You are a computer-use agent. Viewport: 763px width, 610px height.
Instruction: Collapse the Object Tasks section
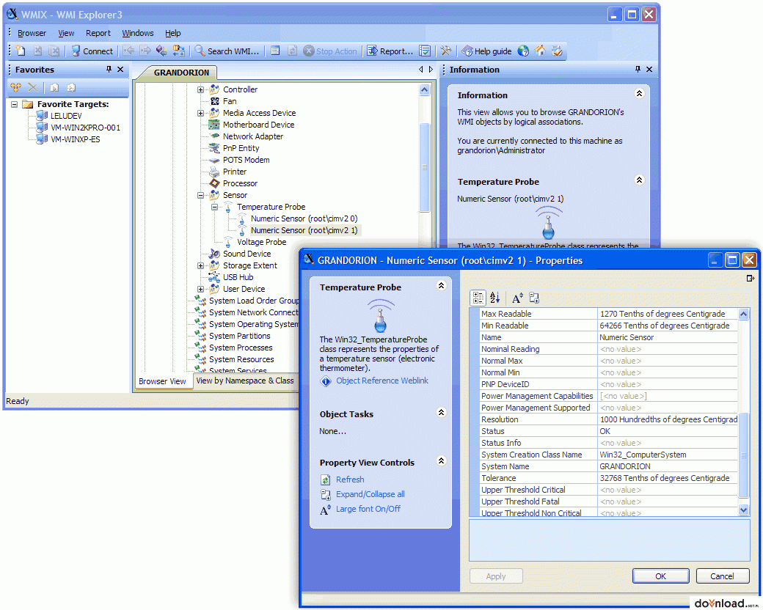(442, 413)
